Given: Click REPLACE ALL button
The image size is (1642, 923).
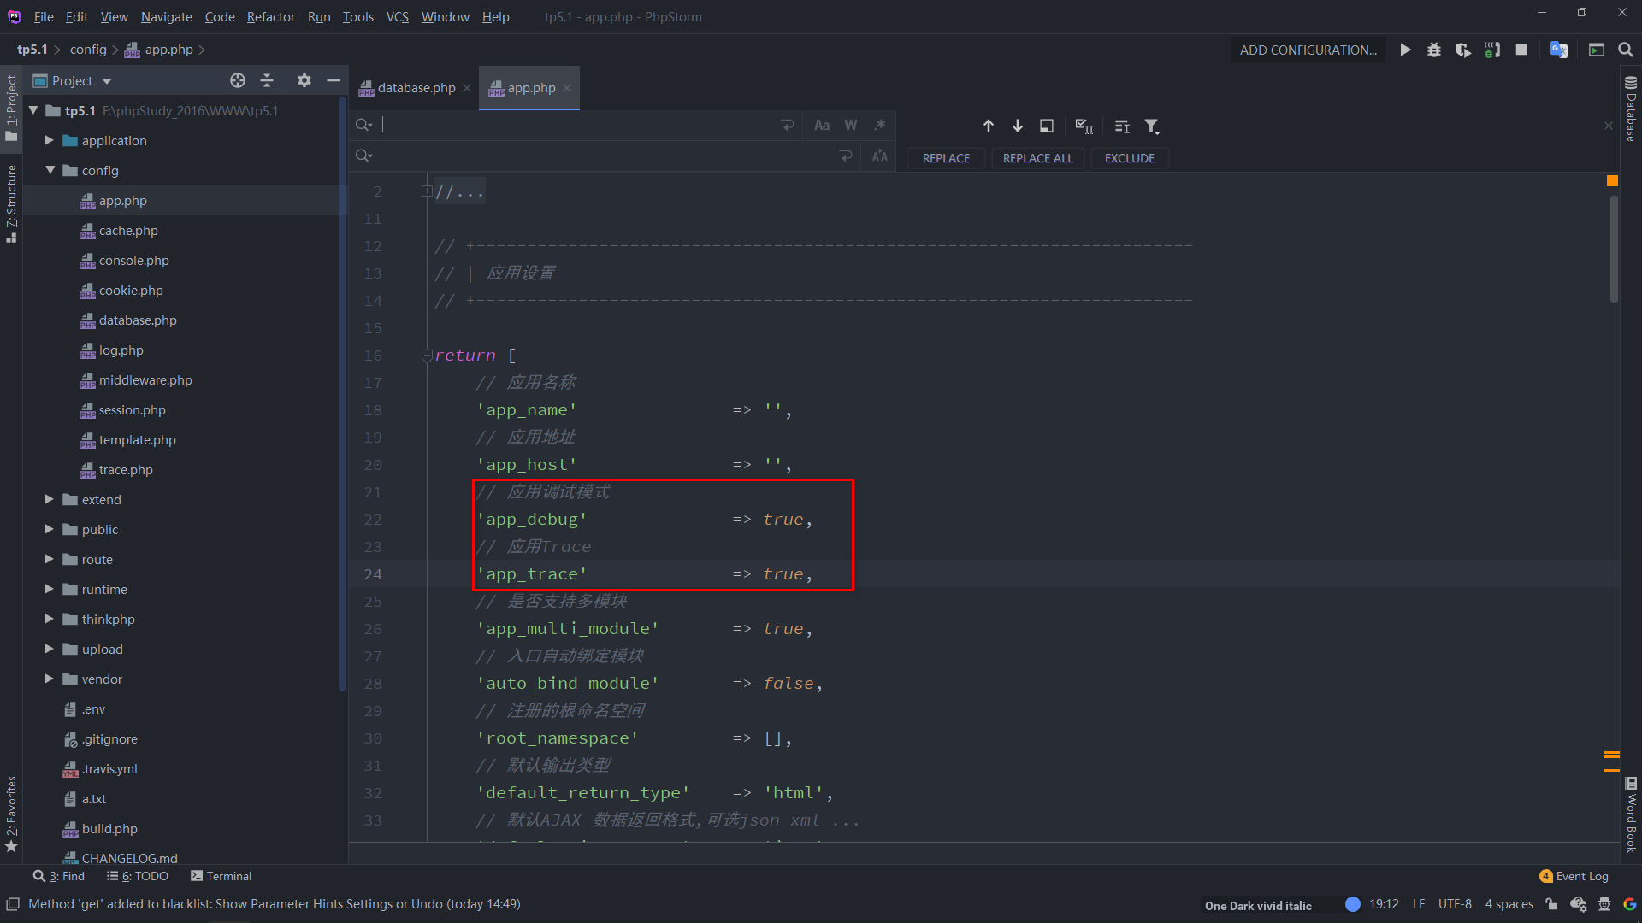Looking at the screenshot, I should [x=1037, y=158].
